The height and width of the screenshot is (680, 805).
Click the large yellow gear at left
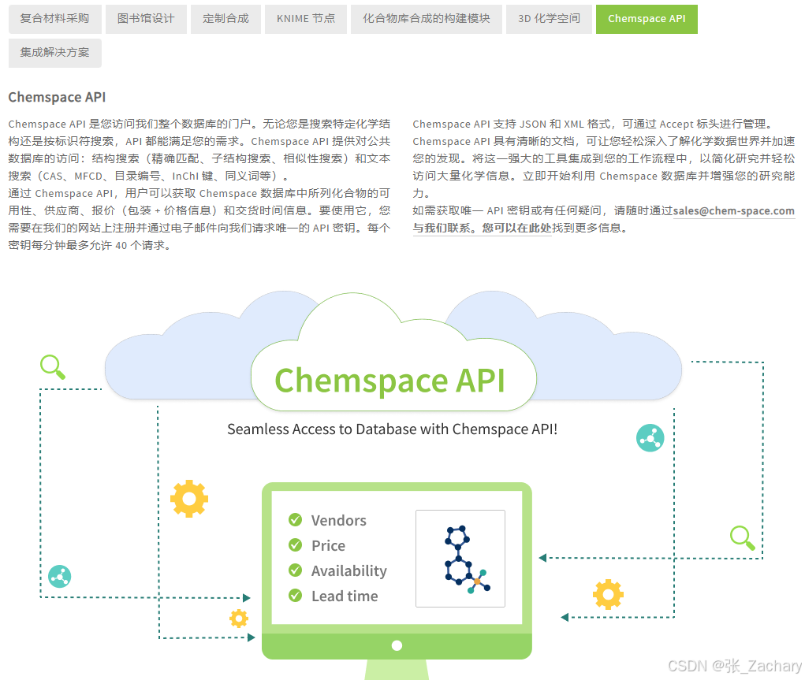pyautogui.click(x=189, y=499)
